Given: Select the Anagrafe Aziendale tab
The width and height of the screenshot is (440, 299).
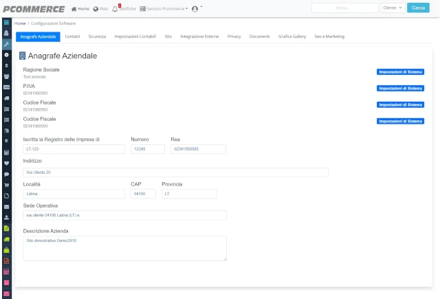Looking at the screenshot, I should click(x=38, y=36).
